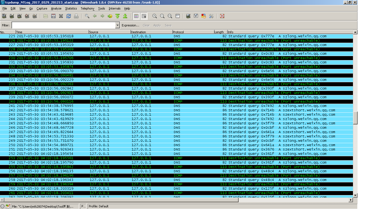Reload this capture file icon
The width and height of the screenshot is (372, 209).
click(69, 16)
